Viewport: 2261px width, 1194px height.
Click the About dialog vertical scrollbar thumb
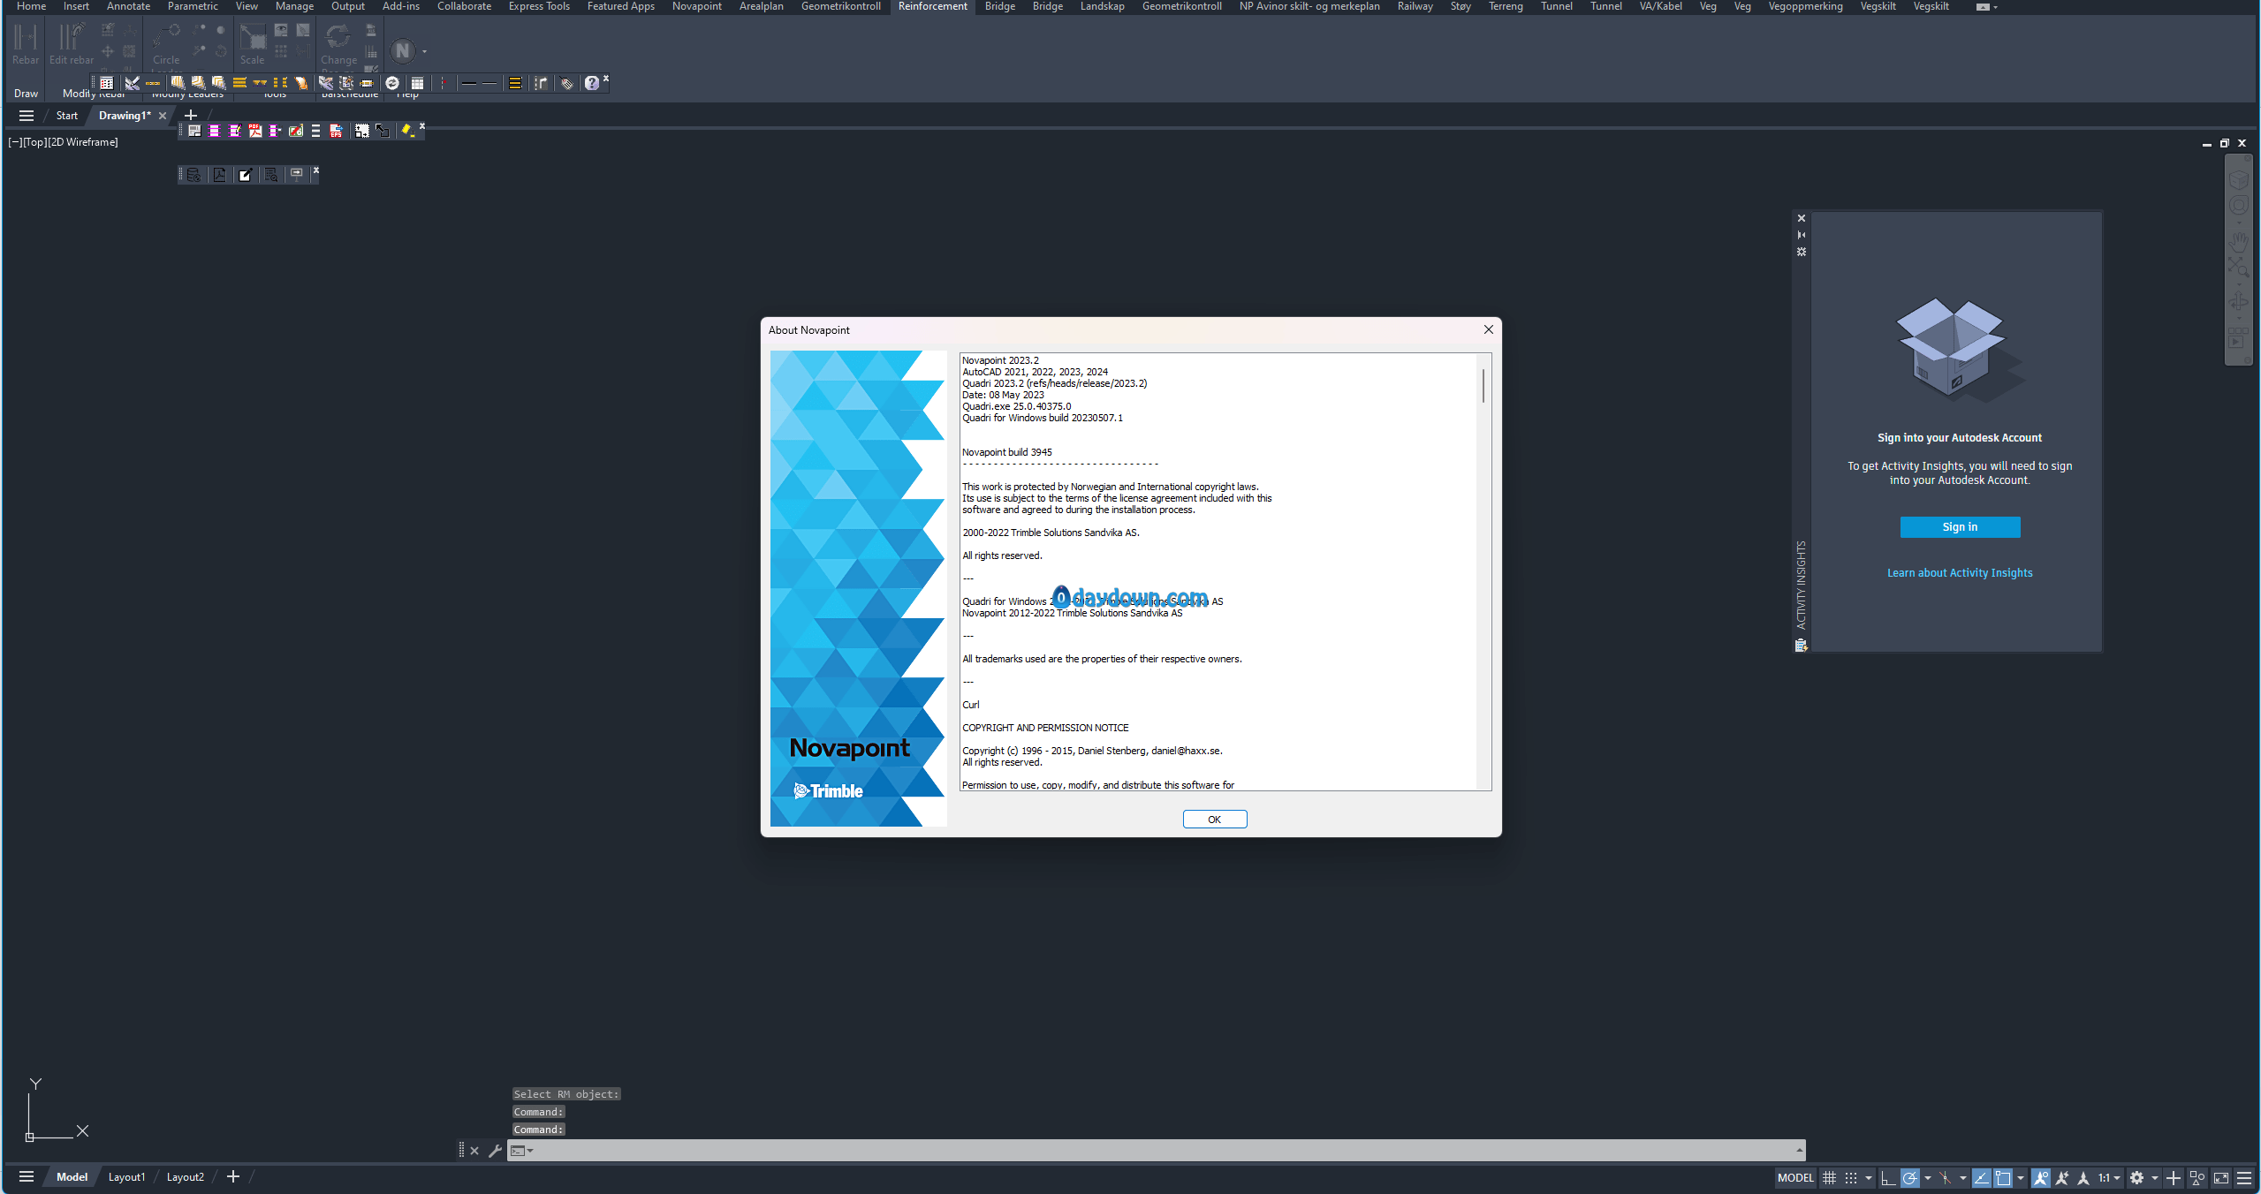[x=1483, y=386]
